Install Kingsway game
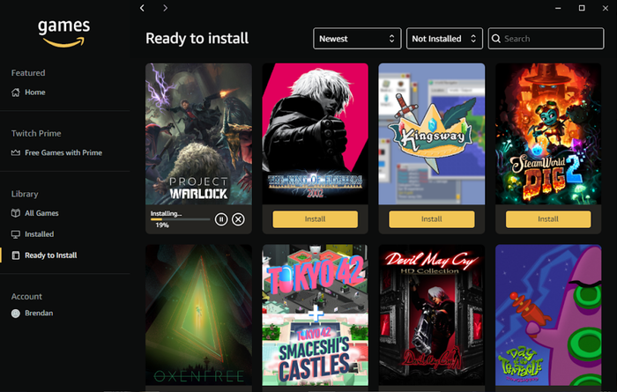Screen dimensions: 617x392 click(432, 219)
